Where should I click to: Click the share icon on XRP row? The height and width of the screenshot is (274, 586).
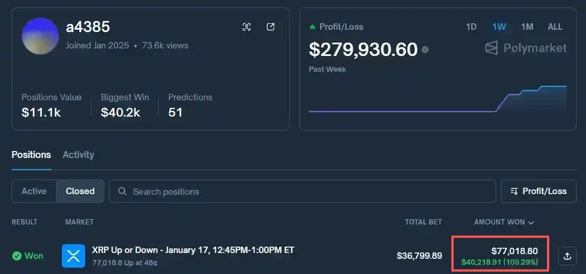[x=567, y=255]
